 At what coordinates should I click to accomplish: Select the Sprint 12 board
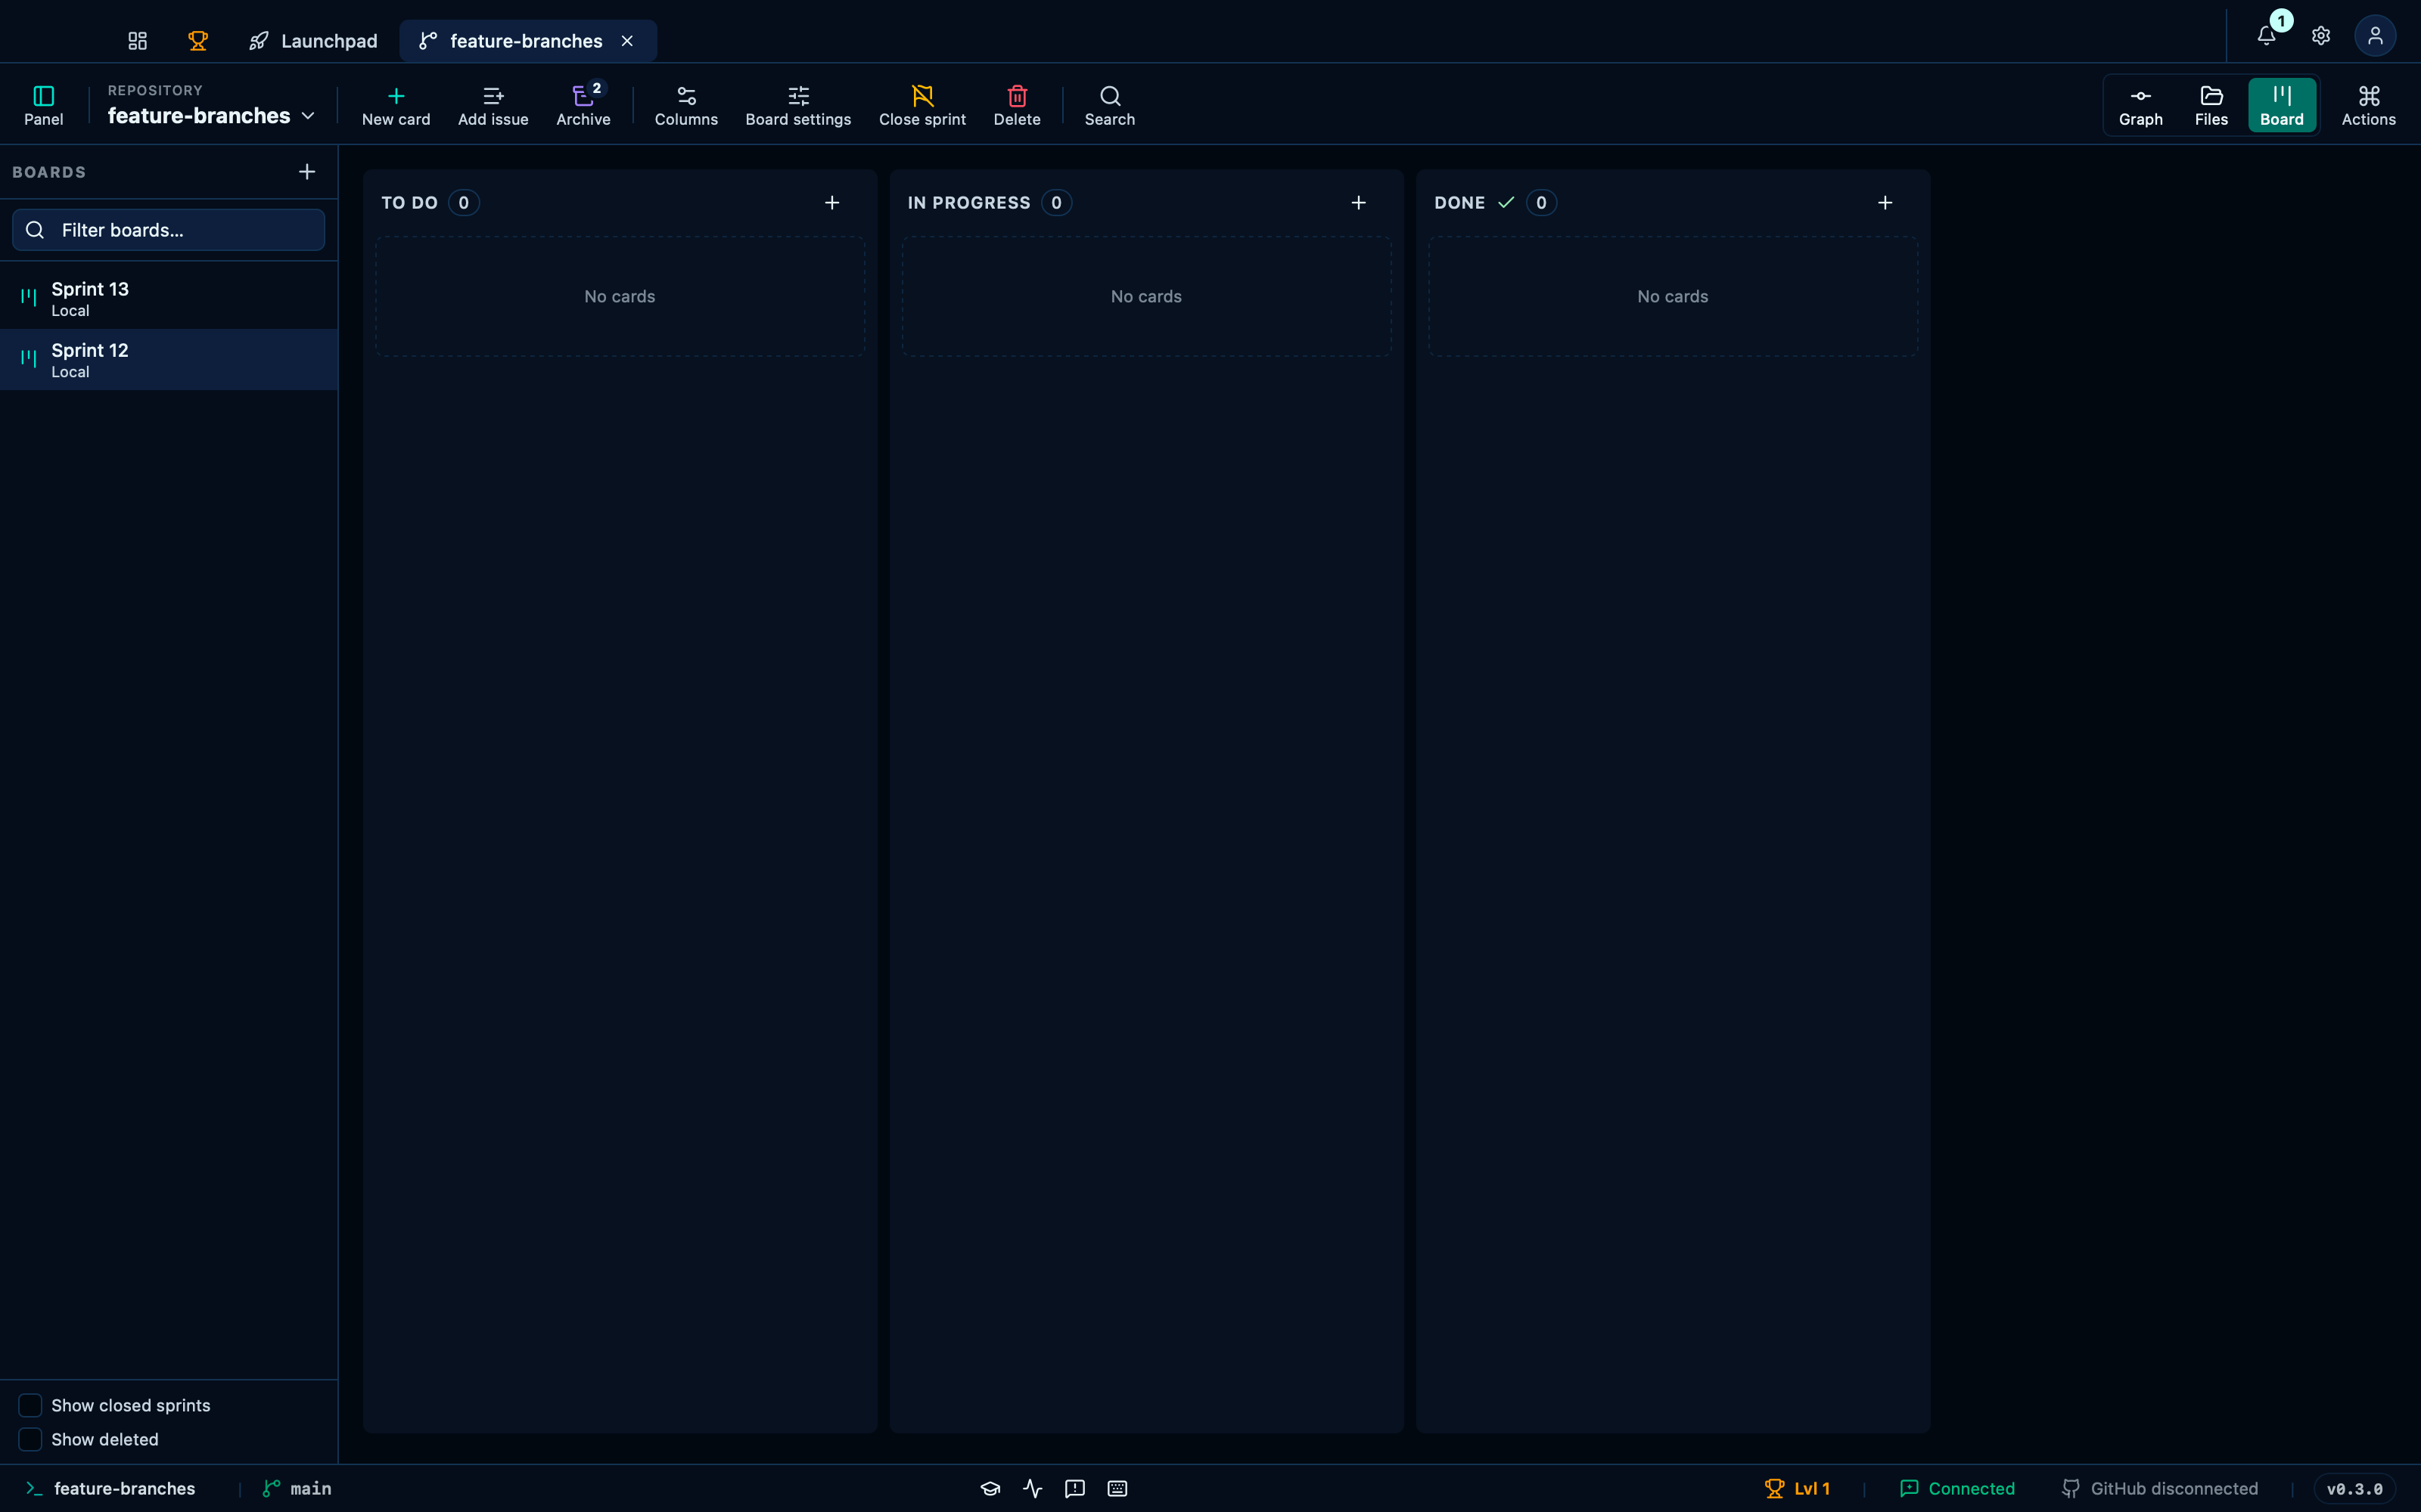pos(168,360)
